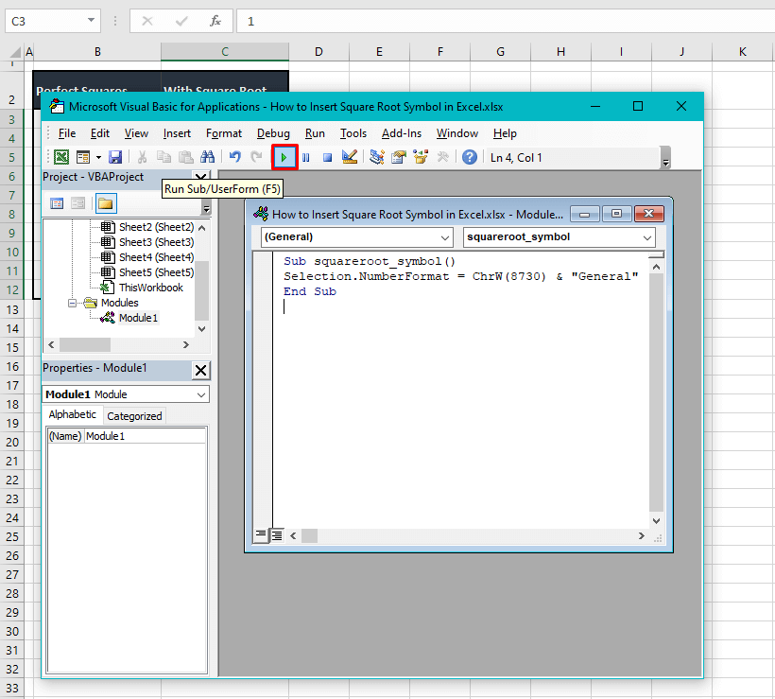775x699 pixels.
Task: Collapse the Modules folder in Project Explorer
Action: coord(73,302)
